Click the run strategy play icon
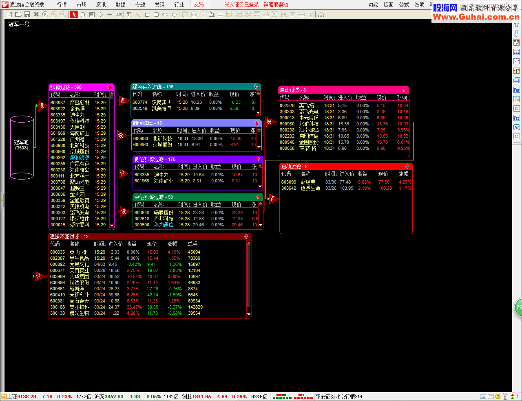 click(45, 14)
